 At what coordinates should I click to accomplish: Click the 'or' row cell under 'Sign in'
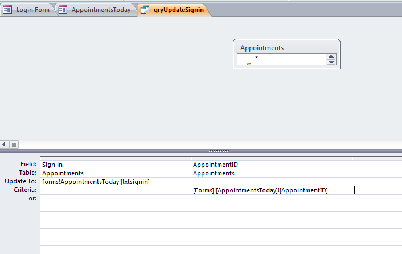[x=116, y=199]
